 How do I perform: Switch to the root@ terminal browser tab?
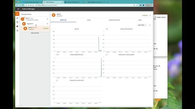pyautogui.click(x=74, y=2)
